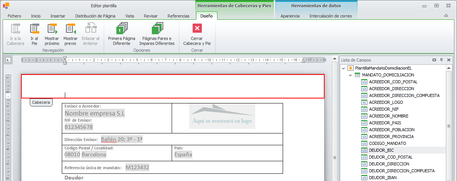Click the DEUDOR_DIRECCION field icon
Image resolution: width=457 pixels, height=181 pixels.
[x=364, y=164]
